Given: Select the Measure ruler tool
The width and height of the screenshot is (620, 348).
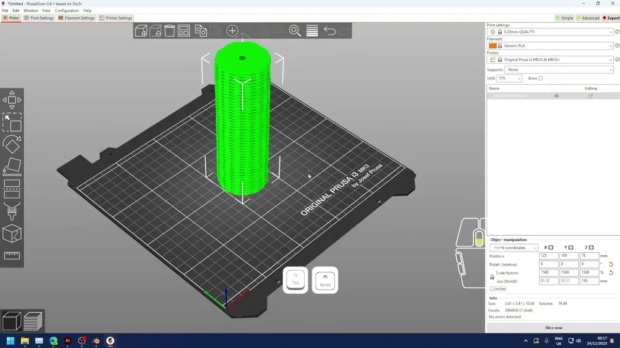Looking at the screenshot, I should click(x=12, y=255).
